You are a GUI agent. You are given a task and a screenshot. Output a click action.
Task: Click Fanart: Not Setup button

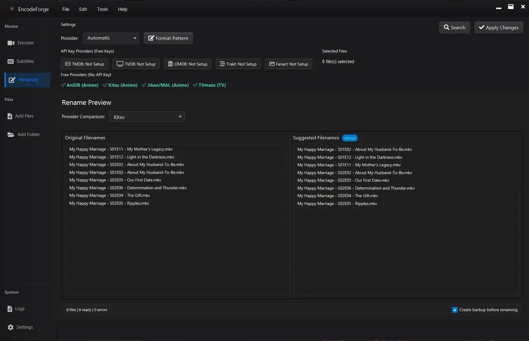(288, 64)
